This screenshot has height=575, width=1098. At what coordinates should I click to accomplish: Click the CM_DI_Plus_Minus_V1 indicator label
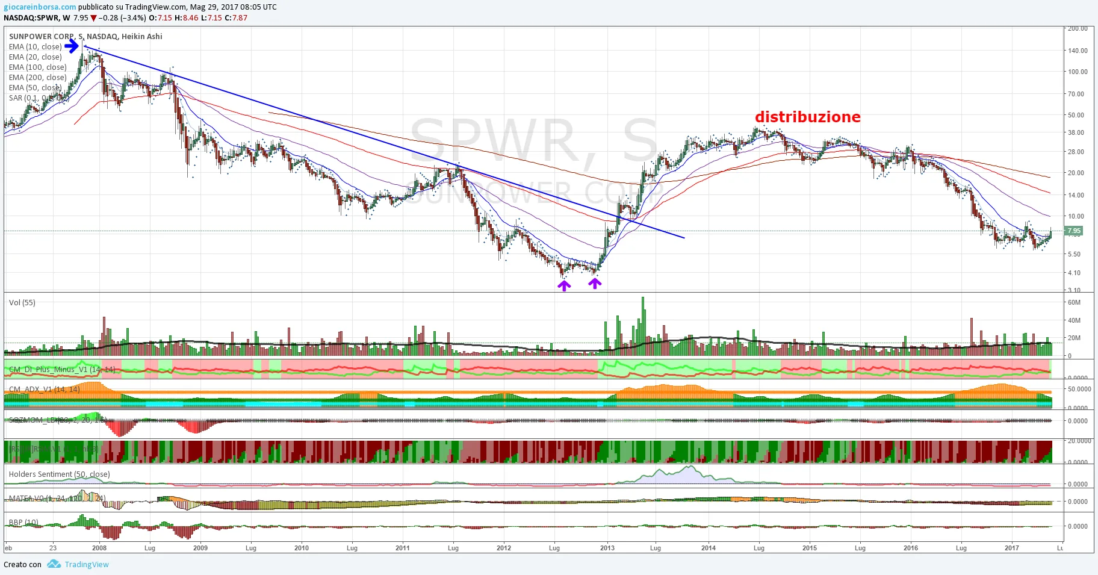point(62,369)
